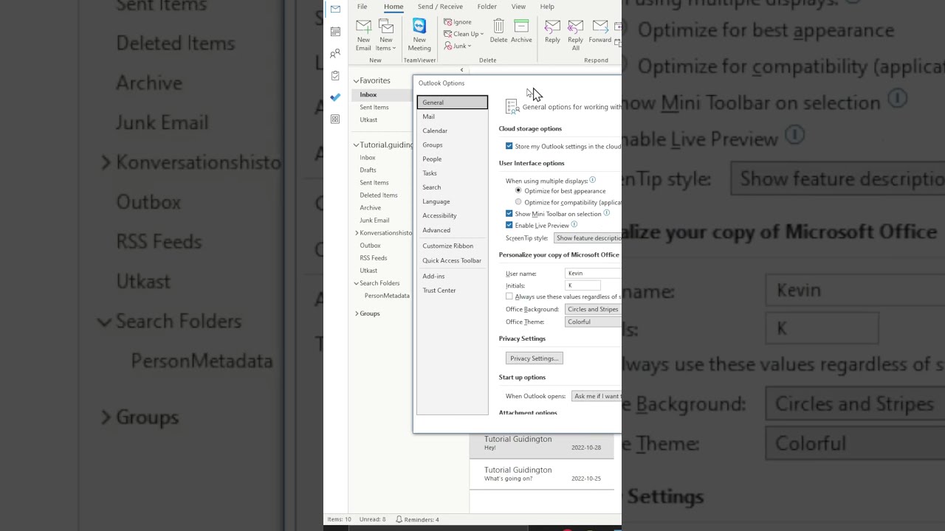945x531 pixels.
Task: Click the Reply All button
Action: click(x=575, y=35)
